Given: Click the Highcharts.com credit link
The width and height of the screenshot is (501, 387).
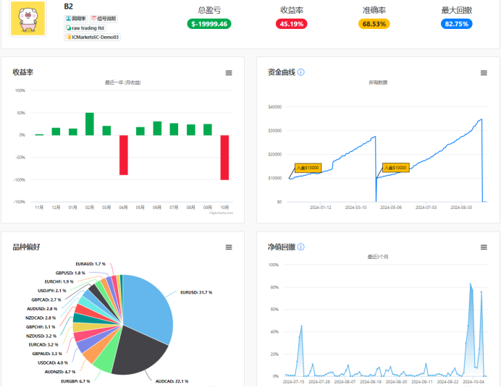Looking at the screenshot, I should point(221,213).
